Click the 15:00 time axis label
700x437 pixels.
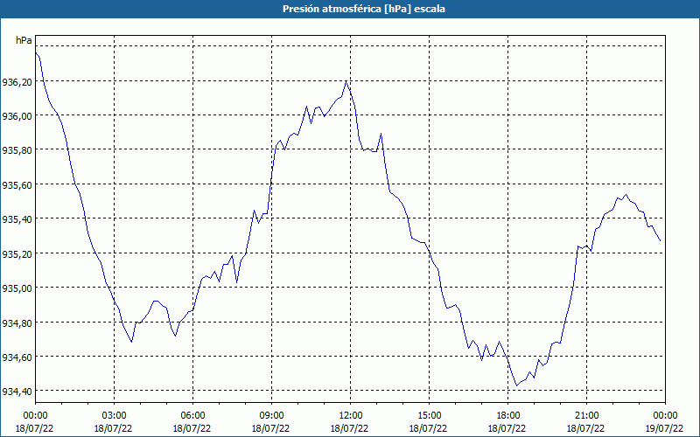tap(429, 416)
